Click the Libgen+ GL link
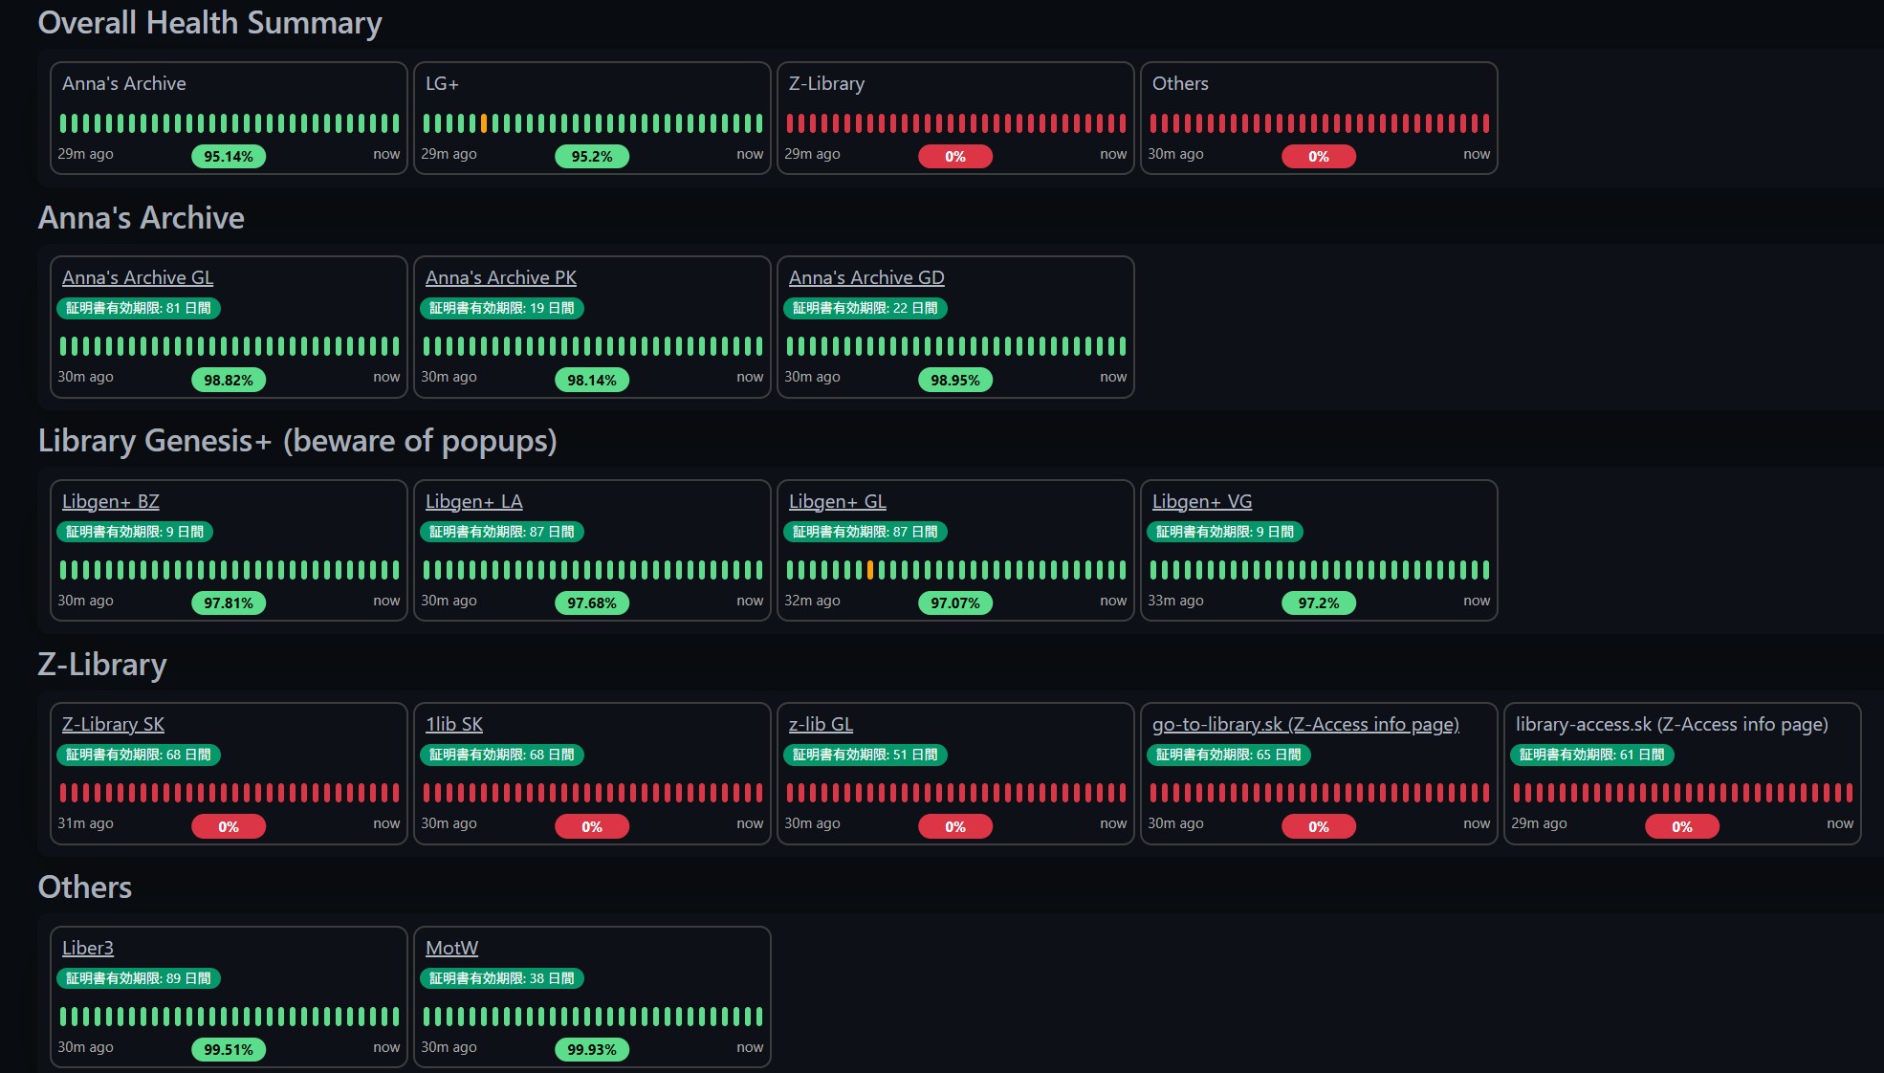1884x1073 pixels. (x=838, y=501)
